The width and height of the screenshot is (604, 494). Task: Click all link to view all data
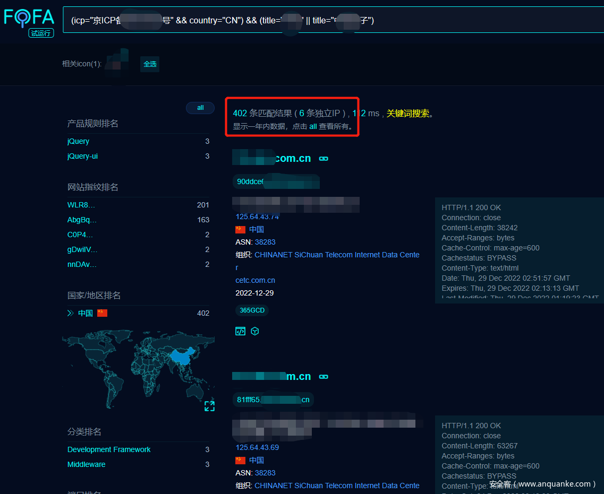point(313,127)
